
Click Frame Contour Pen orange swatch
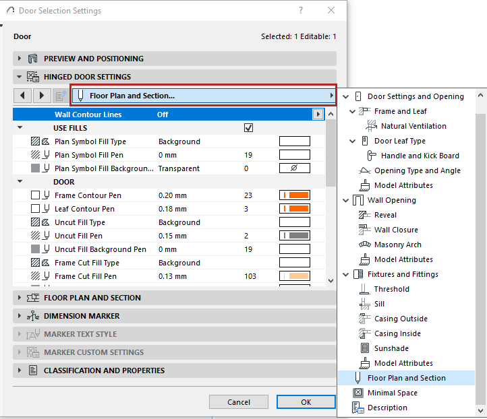tap(295, 195)
